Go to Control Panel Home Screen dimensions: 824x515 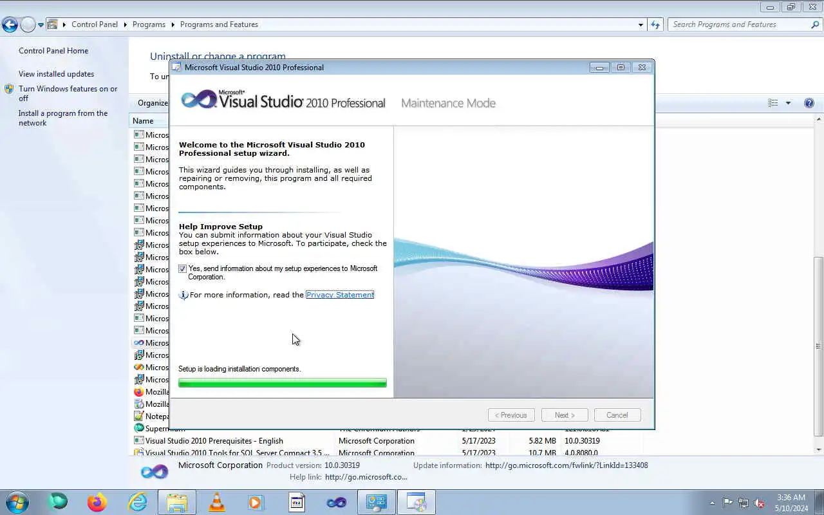pyautogui.click(x=53, y=51)
